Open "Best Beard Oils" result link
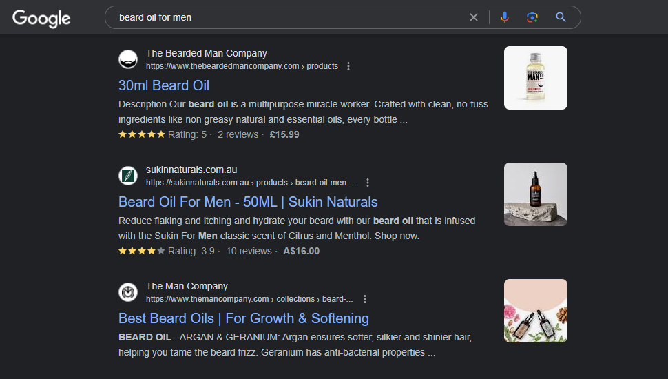The width and height of the screenshot is (668, 379). pyautogui.click(x=244, y=318)
